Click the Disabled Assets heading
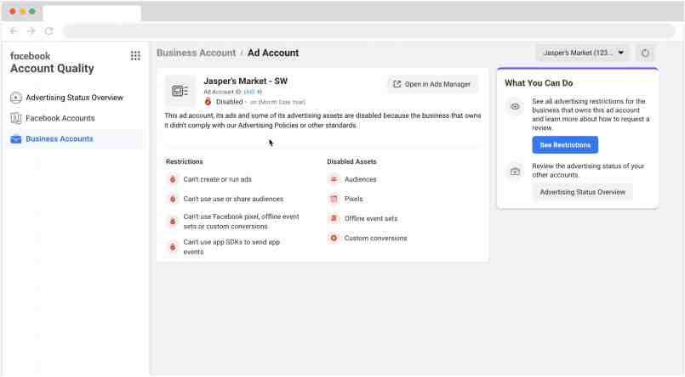685x377 pixels. [x=351, y=161]
